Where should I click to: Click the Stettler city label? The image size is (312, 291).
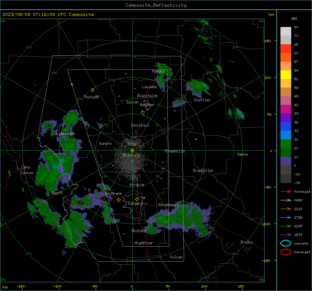pos(202,100)
